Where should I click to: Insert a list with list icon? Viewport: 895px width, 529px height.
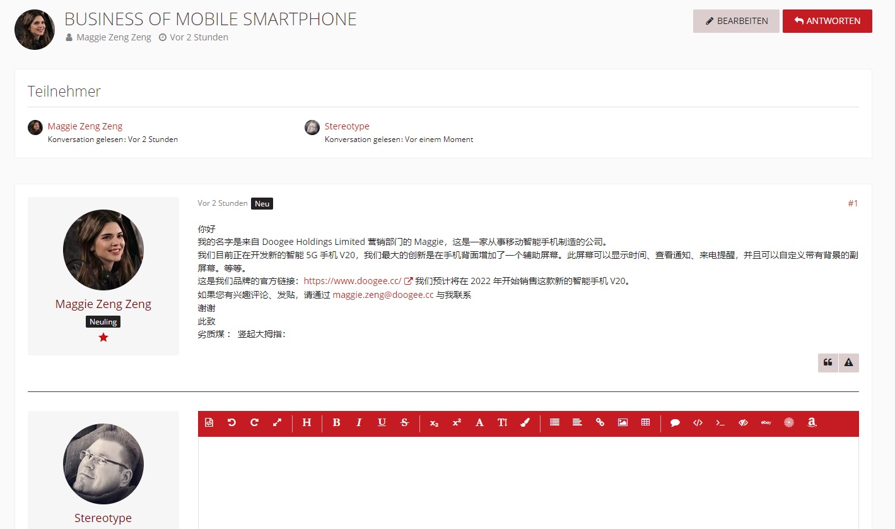[554, 422]
